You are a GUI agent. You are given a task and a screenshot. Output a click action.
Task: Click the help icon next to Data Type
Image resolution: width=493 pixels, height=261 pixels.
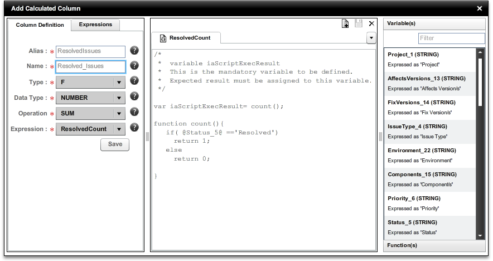point(134,96)
